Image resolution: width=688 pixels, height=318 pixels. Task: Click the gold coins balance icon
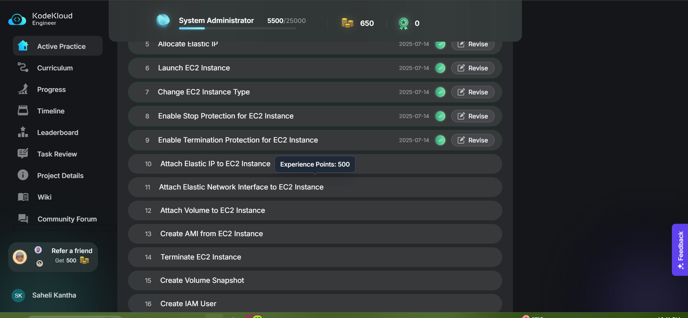tap(347, 23)
